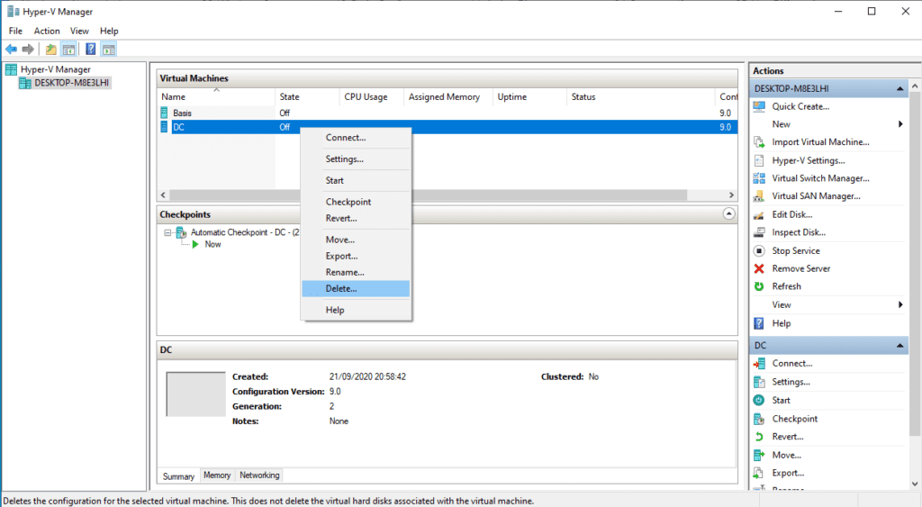922x507 pixels.
Task: Choose Delete... in the context menu
Action: pyautogui.click(x=356, y=289)
